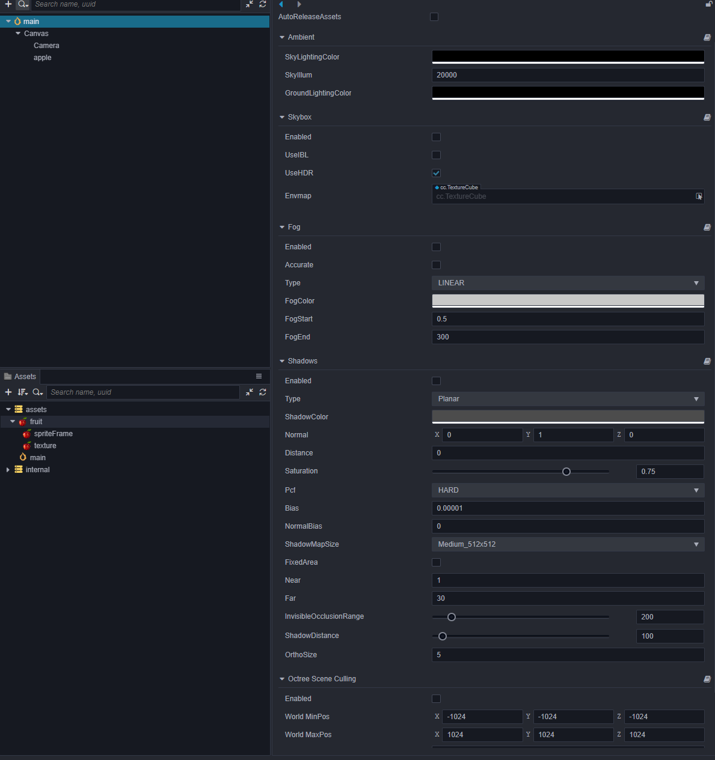715x760 pixels.
Task: Enable the Shadows checkbox
Action: [x=436, y=381]
